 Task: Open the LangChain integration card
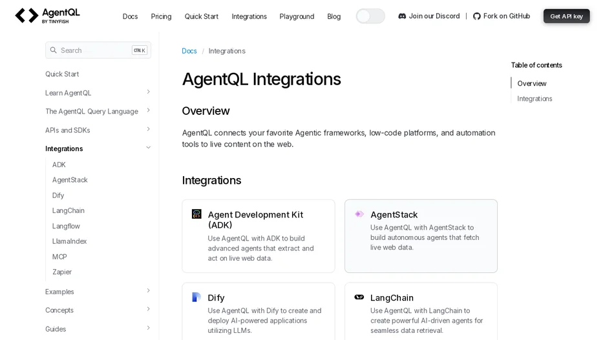tap(421, 312)
